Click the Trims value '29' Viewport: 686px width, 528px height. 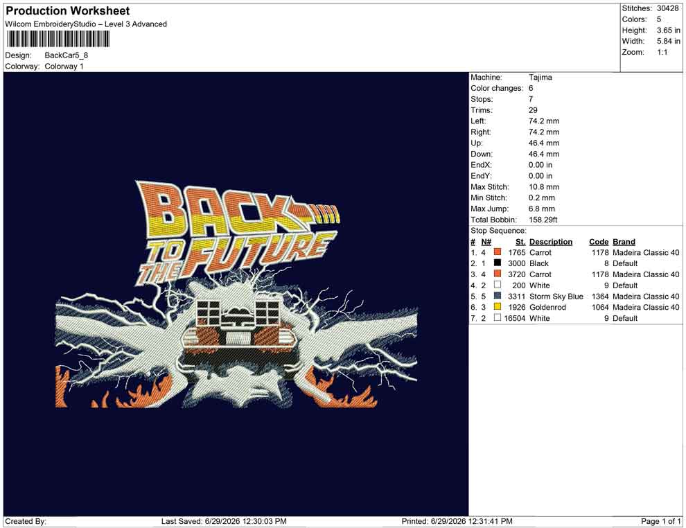533,110
